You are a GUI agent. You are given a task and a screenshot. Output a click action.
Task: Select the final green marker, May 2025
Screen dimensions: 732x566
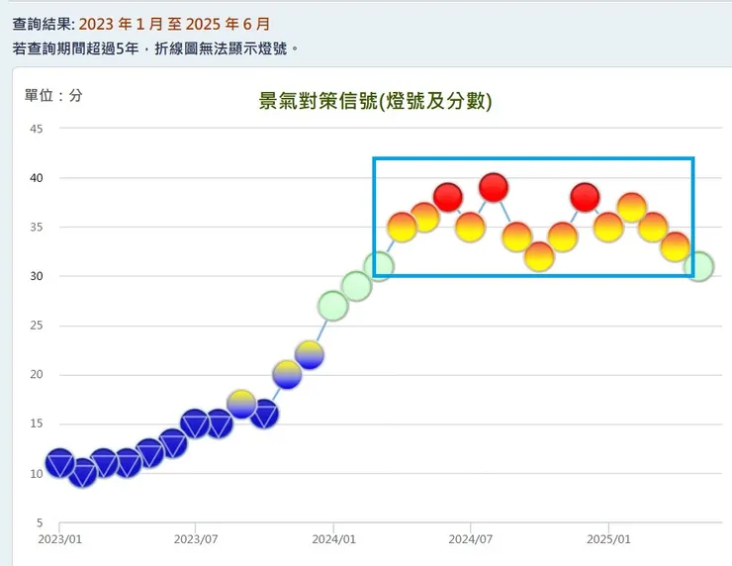click(698, 266)
